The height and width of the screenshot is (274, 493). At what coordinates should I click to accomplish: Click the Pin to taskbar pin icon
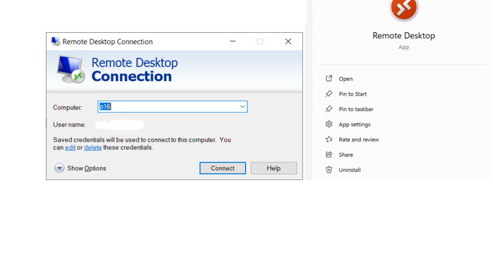329,108
